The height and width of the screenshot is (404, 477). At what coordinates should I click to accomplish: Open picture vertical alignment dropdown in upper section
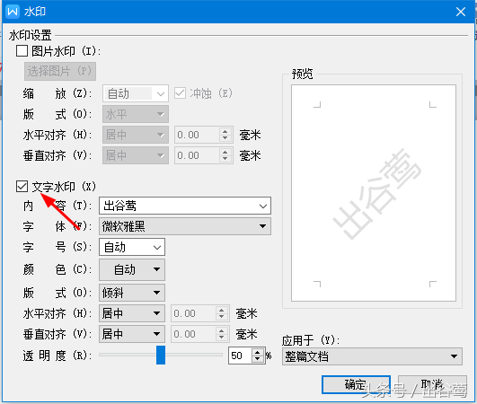(x=136, y=155)
